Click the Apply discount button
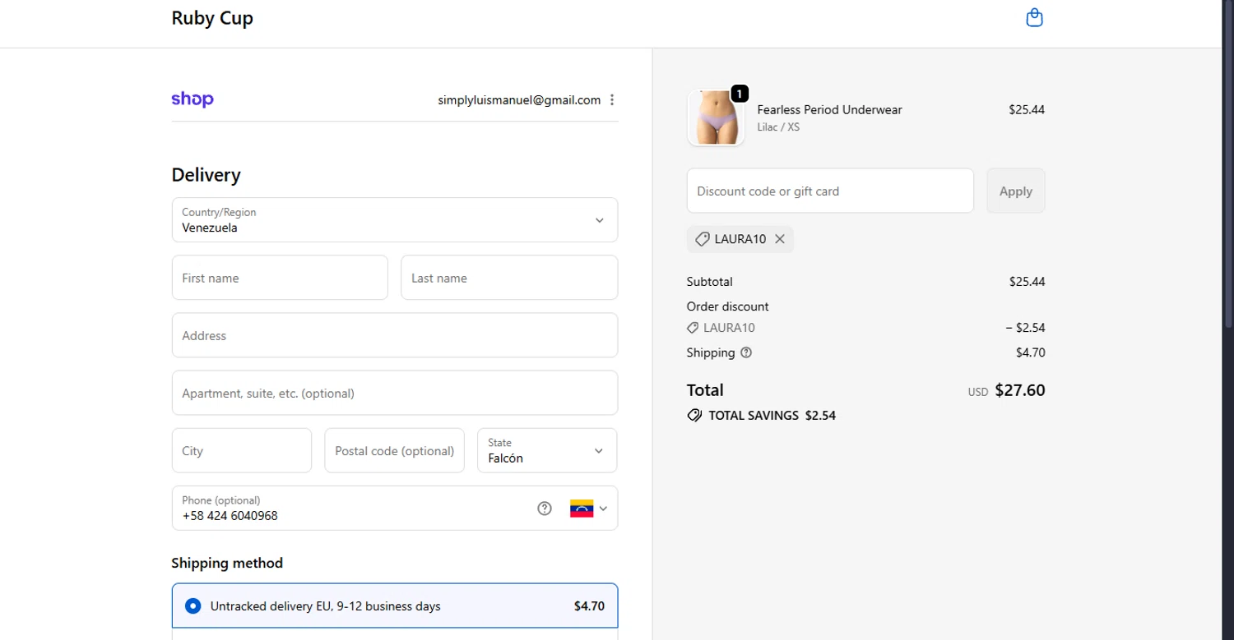The height and width of the screenshot is (640, 1234). point(1016,191)
